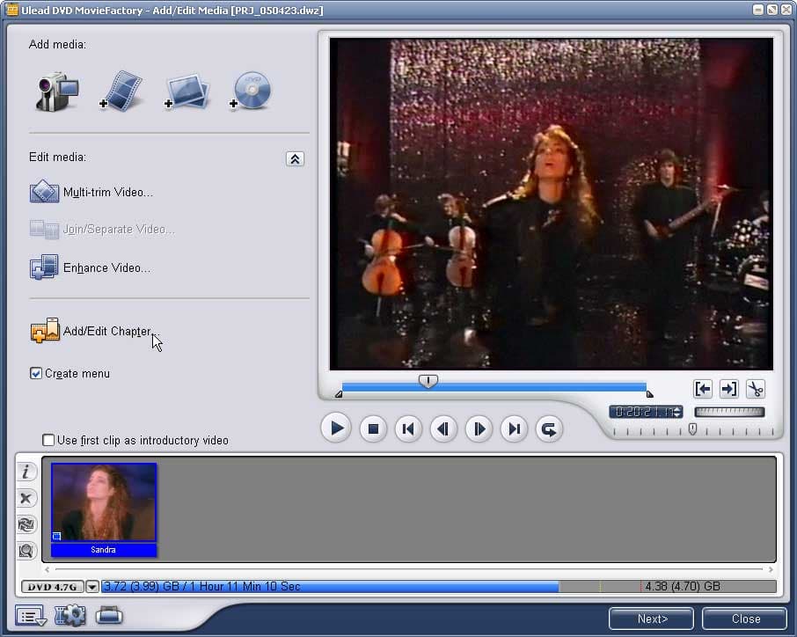797x637 pixels.
Task: Click timecode stepper arrows
Action: tap(677, 412)
